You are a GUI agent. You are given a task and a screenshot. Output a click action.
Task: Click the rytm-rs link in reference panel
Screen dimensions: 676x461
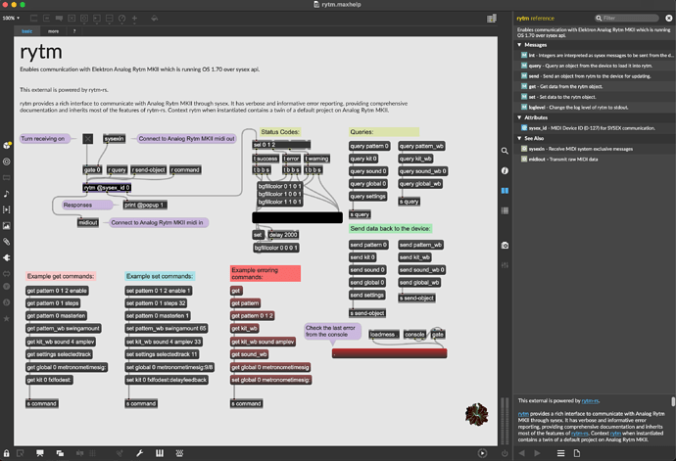[590, 400]
